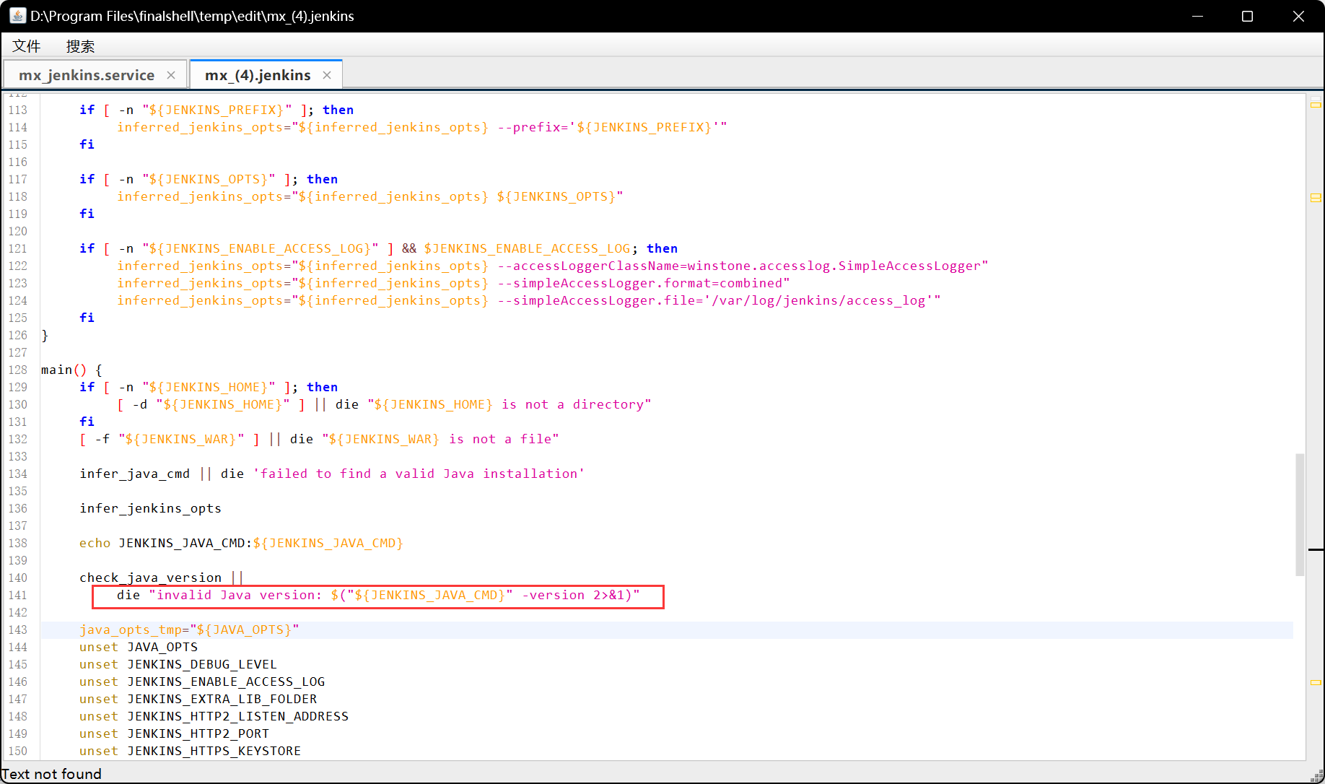
Task: Click the Text not found status message
Action: click(x=51, y=773)
